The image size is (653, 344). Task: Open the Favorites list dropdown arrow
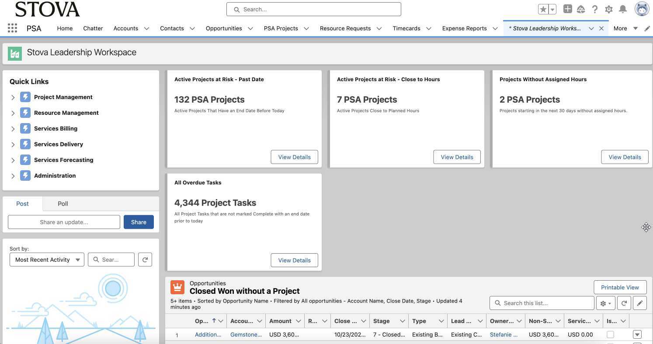[x=552, y=9]
